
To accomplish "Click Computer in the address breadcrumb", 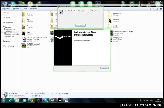I will tap(16, 5).
